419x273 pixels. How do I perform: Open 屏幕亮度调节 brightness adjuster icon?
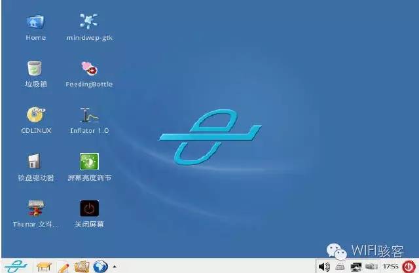[x=89, y=162]
